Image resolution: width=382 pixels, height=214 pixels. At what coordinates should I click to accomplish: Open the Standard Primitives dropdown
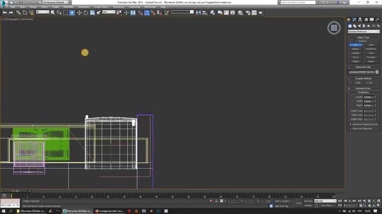tap(363, 32)
